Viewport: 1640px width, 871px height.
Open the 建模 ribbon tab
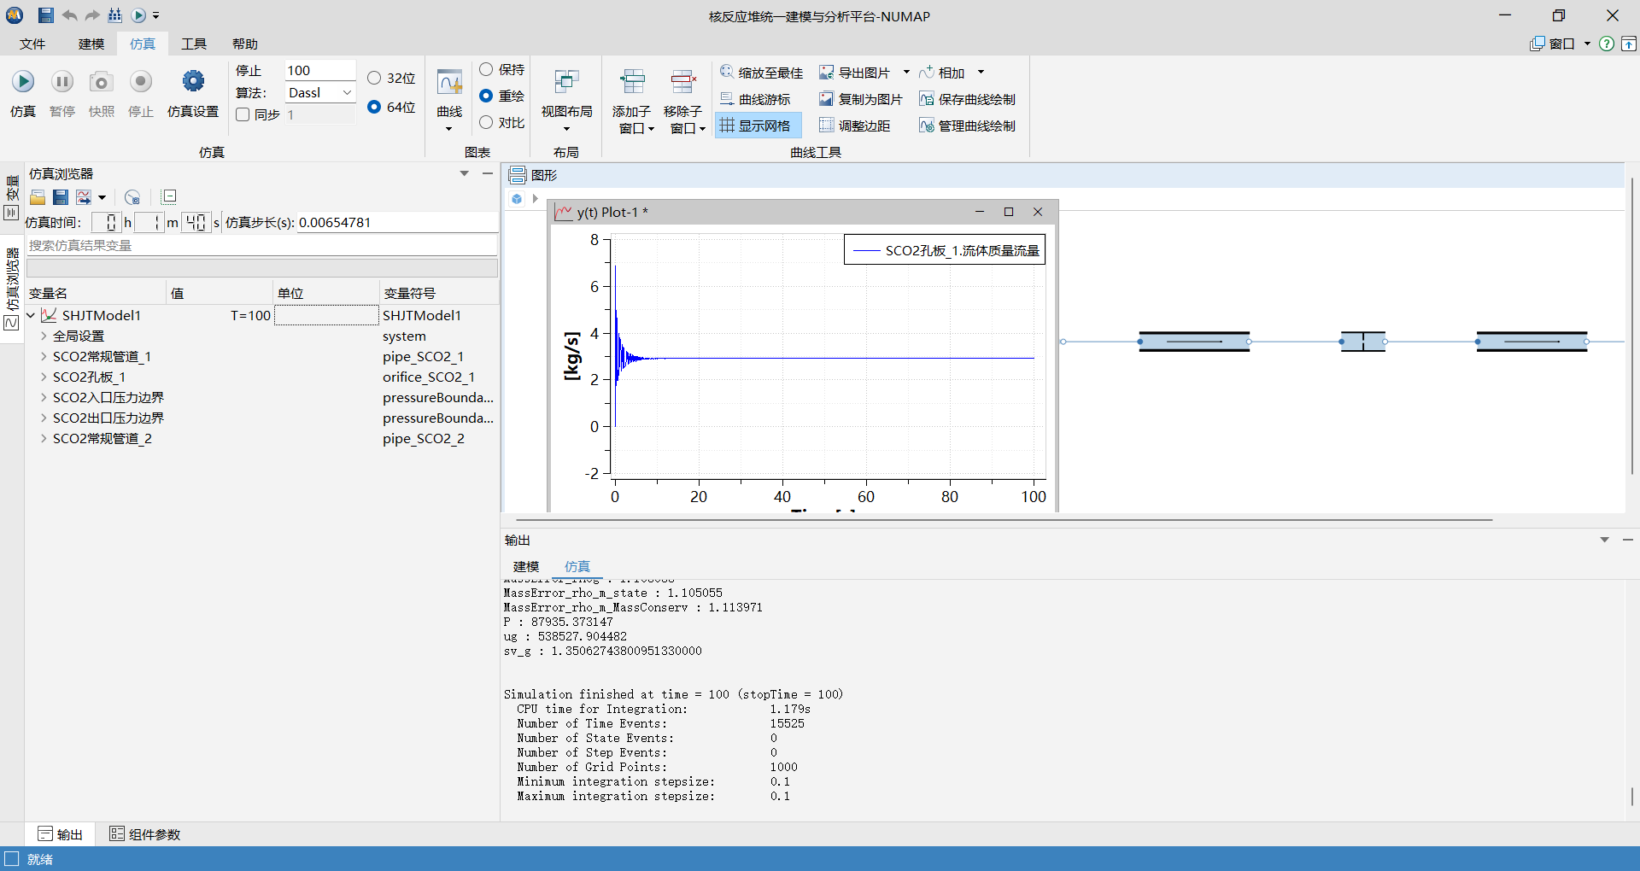(x=91, y=44)
